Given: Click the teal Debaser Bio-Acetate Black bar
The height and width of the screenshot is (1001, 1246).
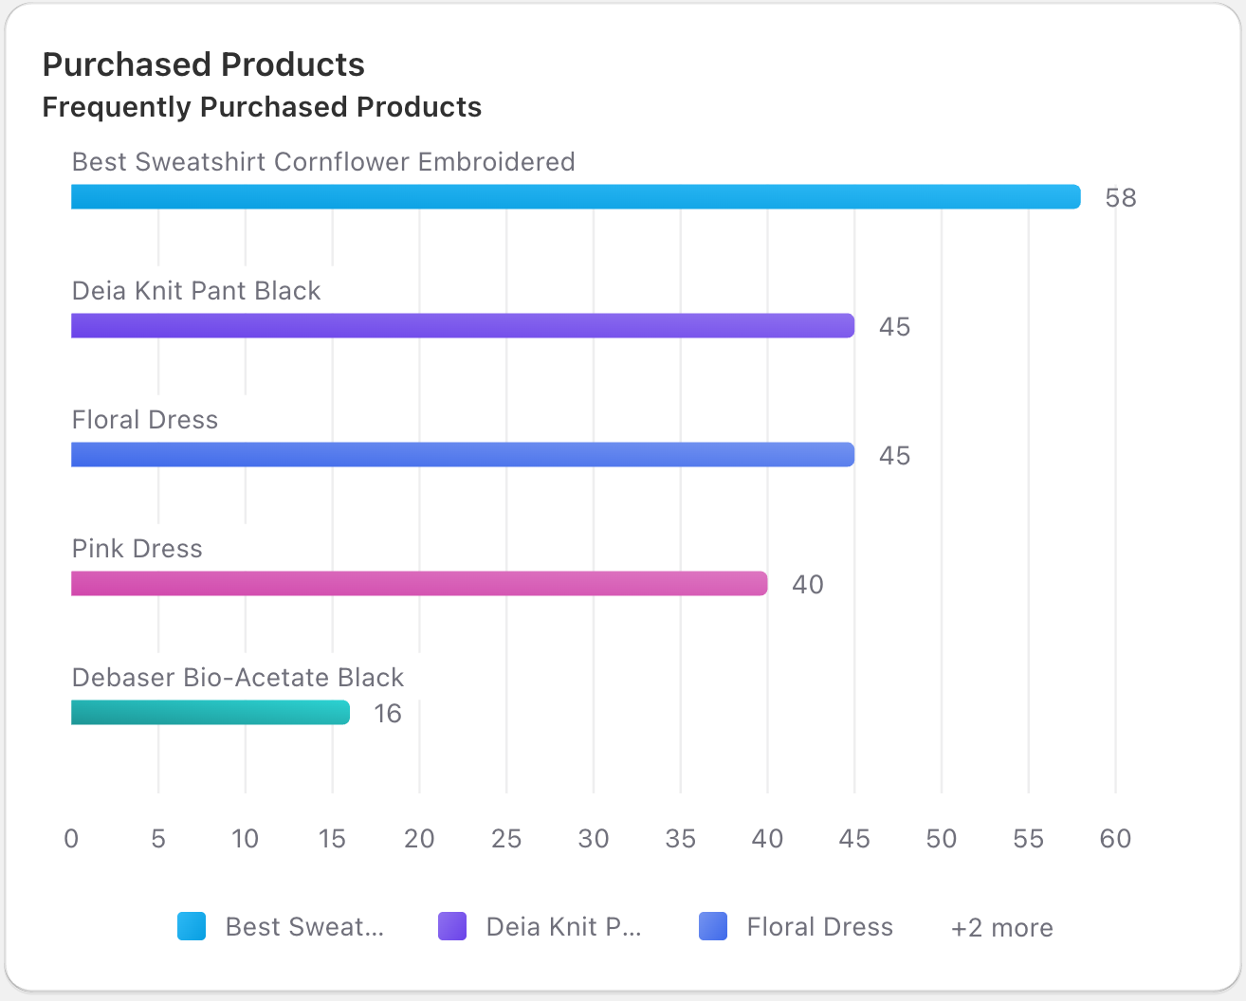Looking at the screenshot, I should pyautogui.click(x=211, y=713).
